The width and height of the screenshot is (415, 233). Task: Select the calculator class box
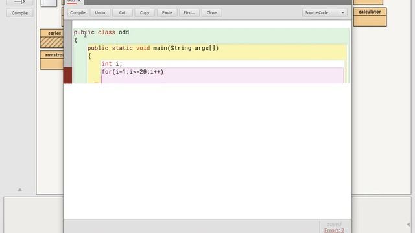click(x=370, y=17)
